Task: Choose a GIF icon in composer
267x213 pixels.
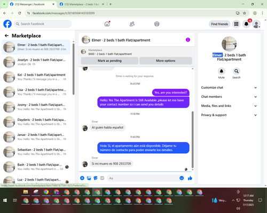Action: click(102, 178)
